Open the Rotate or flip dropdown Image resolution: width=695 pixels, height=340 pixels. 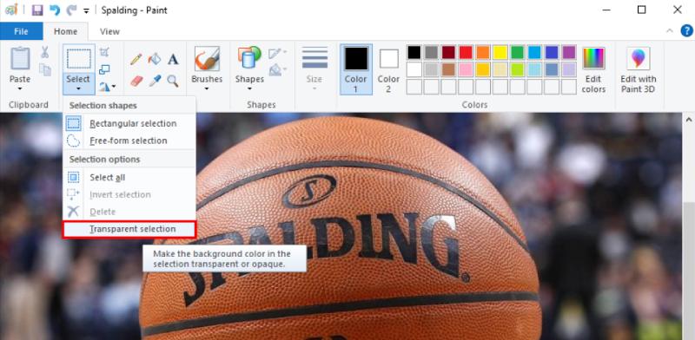tap(107, 87)
